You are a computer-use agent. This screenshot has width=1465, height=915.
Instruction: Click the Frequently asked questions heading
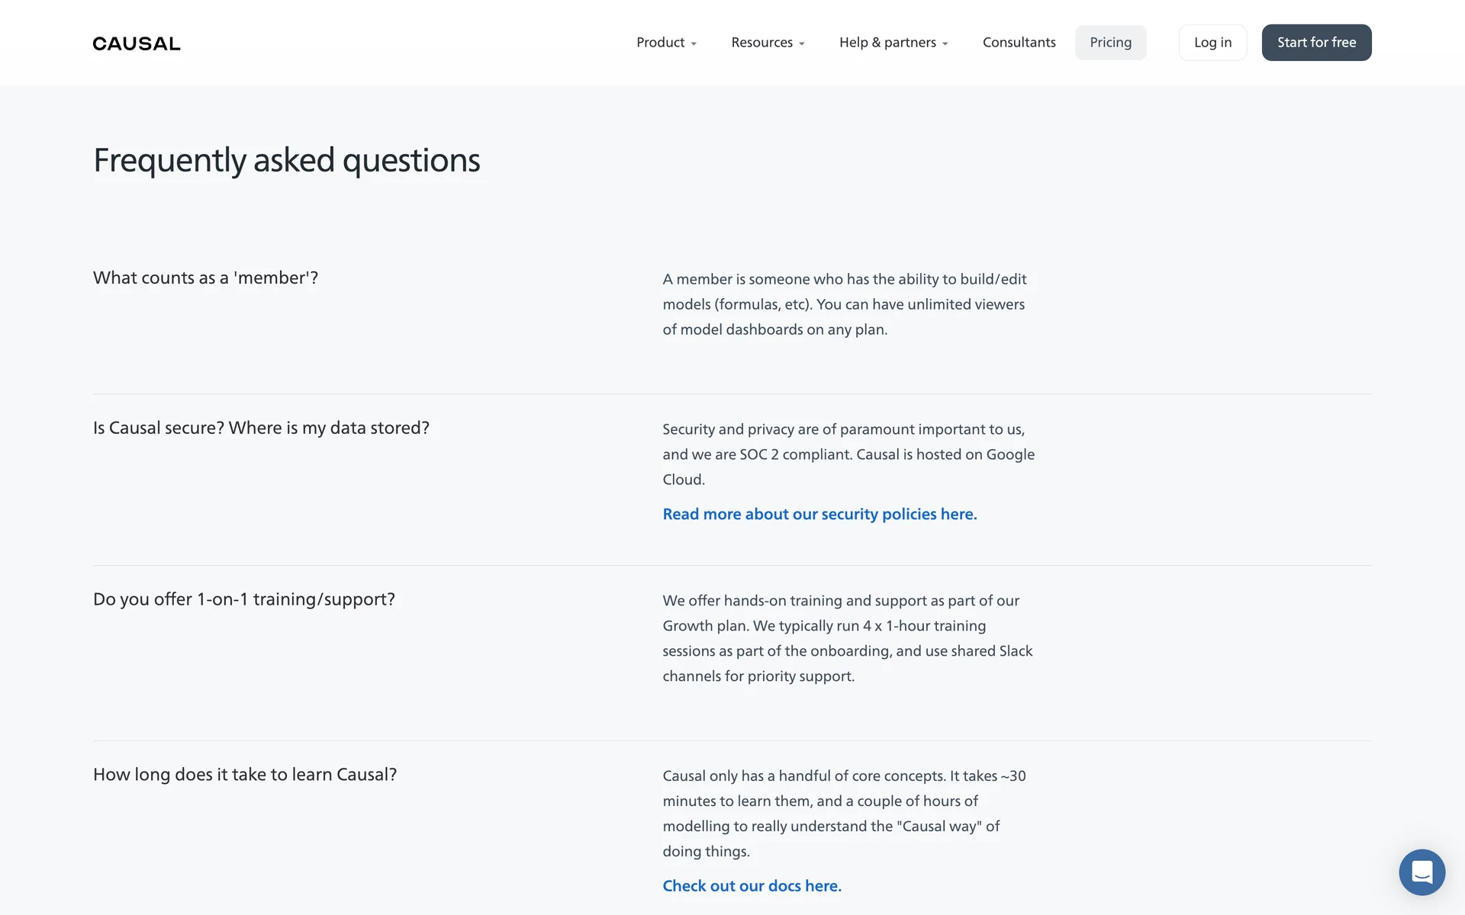[x=286, y=160]
